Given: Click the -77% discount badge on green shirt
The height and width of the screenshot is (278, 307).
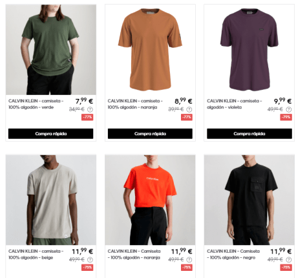Looking at the screenshot, I should coord(87,117).
